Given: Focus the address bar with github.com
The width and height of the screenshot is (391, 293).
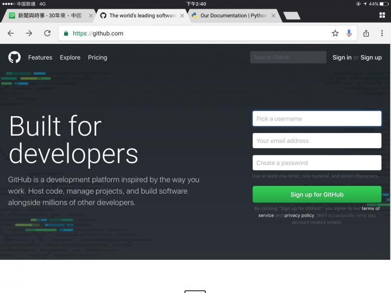Looking at the screenshot, I should [x=207, y=34].
